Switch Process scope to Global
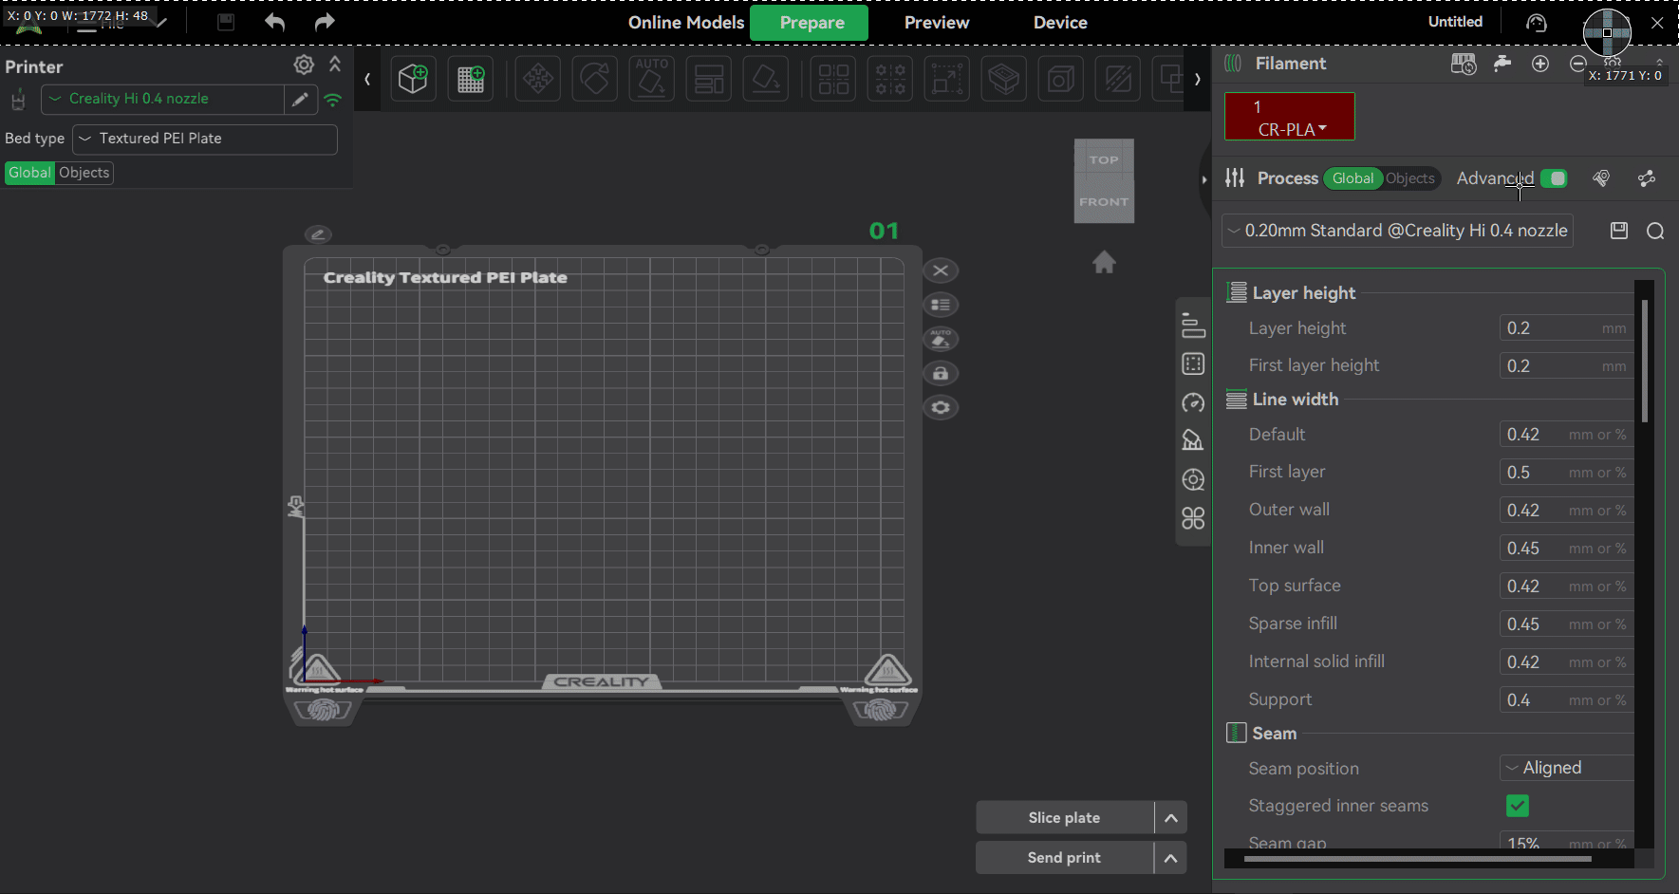1679x894 pixels. pos(1353,178)
